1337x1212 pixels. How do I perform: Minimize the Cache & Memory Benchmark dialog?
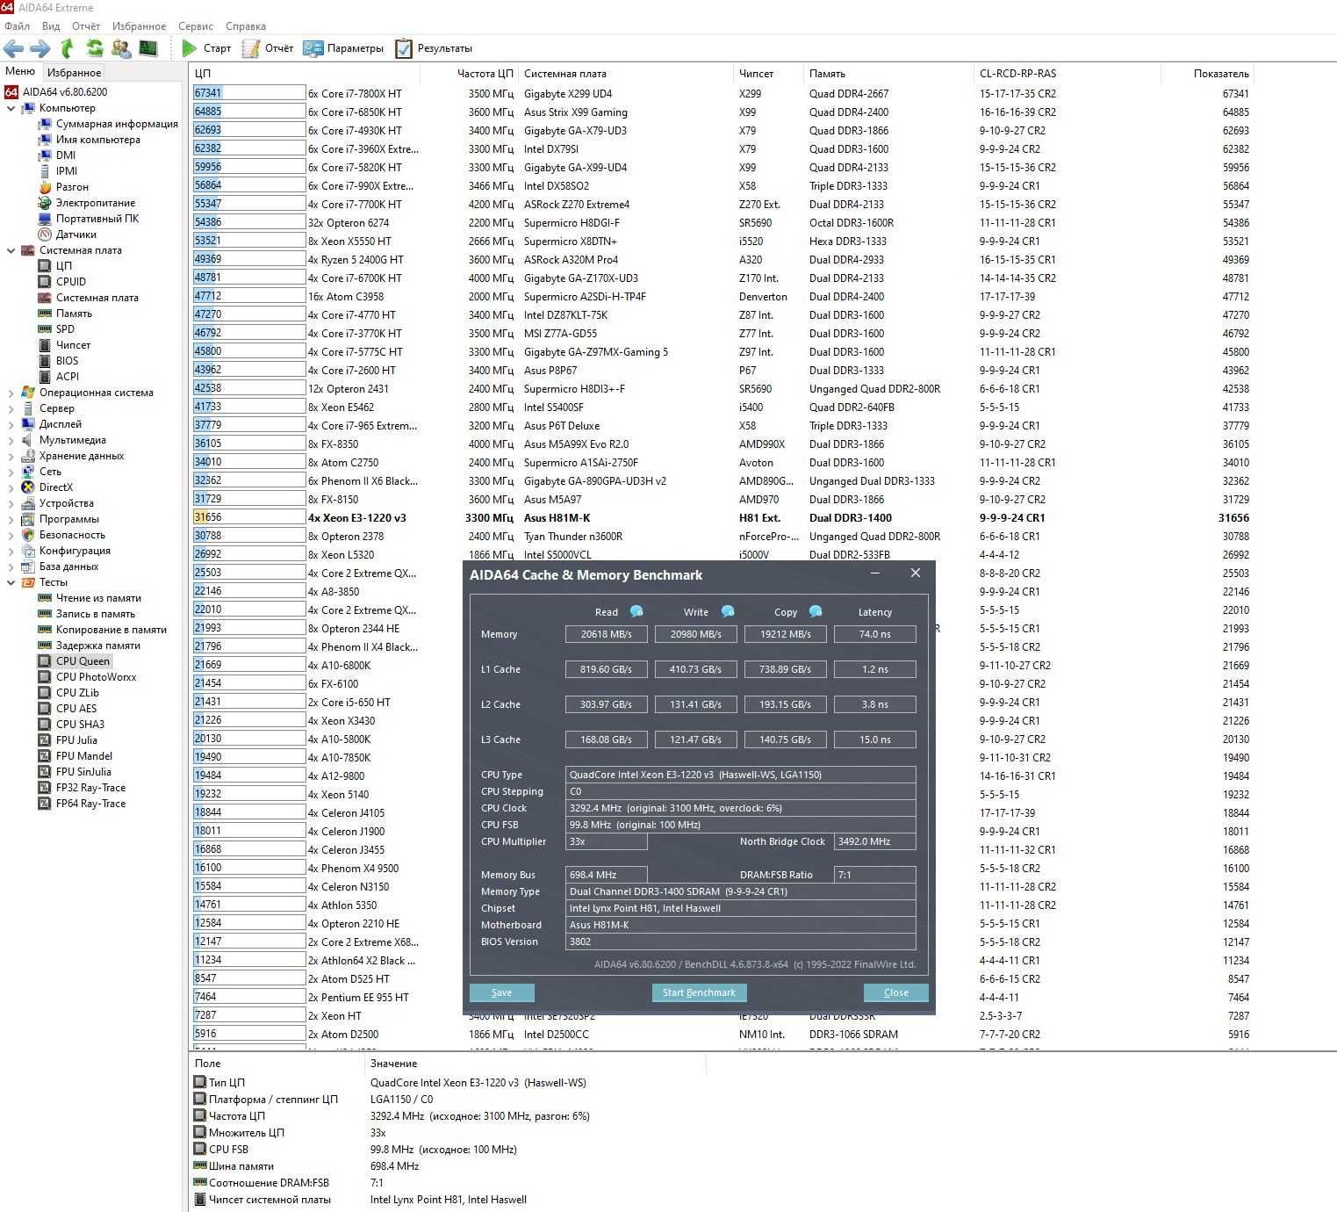pos(874,574)
